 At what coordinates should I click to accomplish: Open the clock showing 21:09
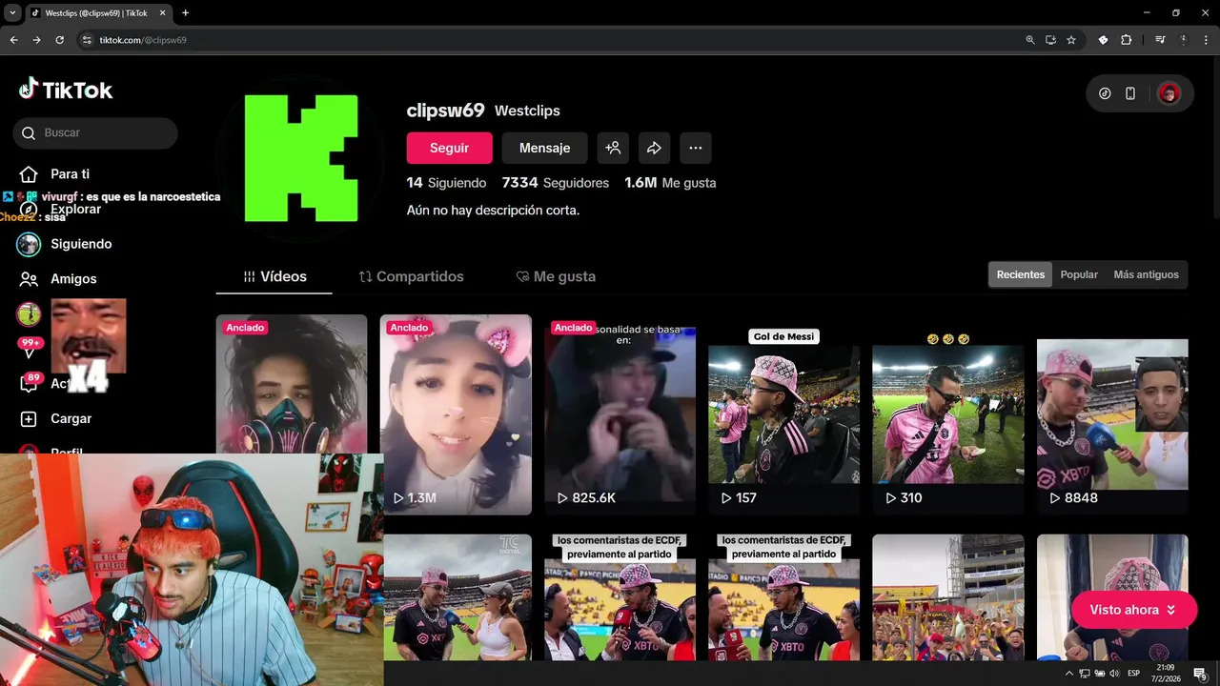(1165, 674)
